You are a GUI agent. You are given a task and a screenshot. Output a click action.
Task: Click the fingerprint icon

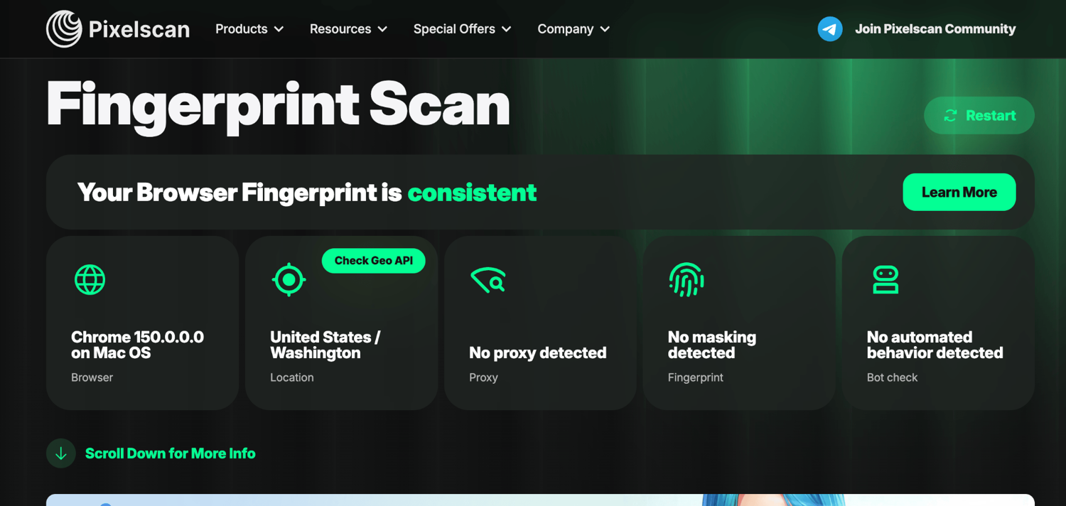[687, 279]
